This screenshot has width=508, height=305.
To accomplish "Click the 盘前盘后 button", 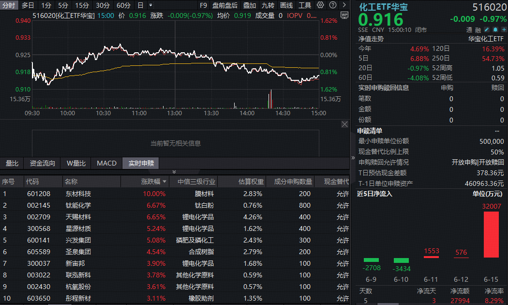I will tap(225, 5).
